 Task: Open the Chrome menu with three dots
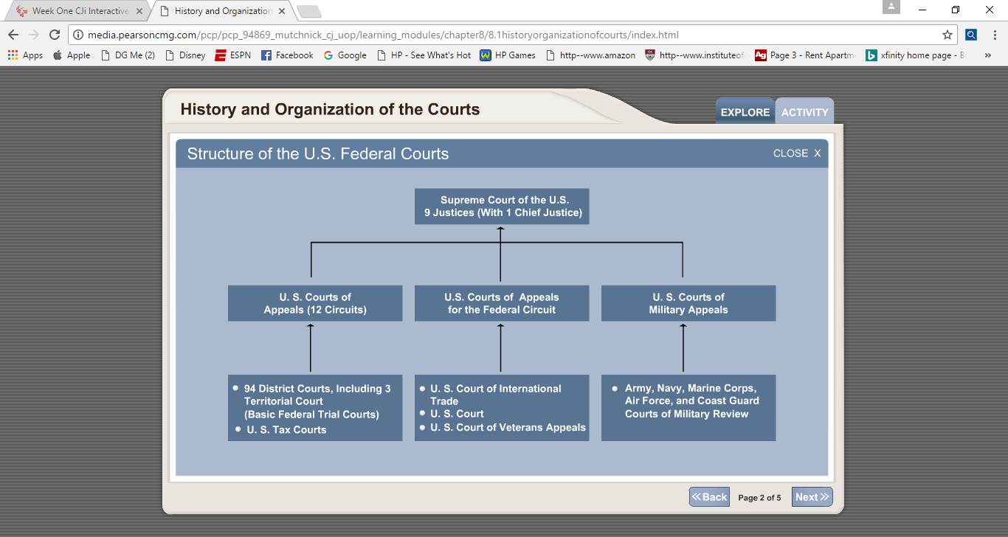point(994,35)
